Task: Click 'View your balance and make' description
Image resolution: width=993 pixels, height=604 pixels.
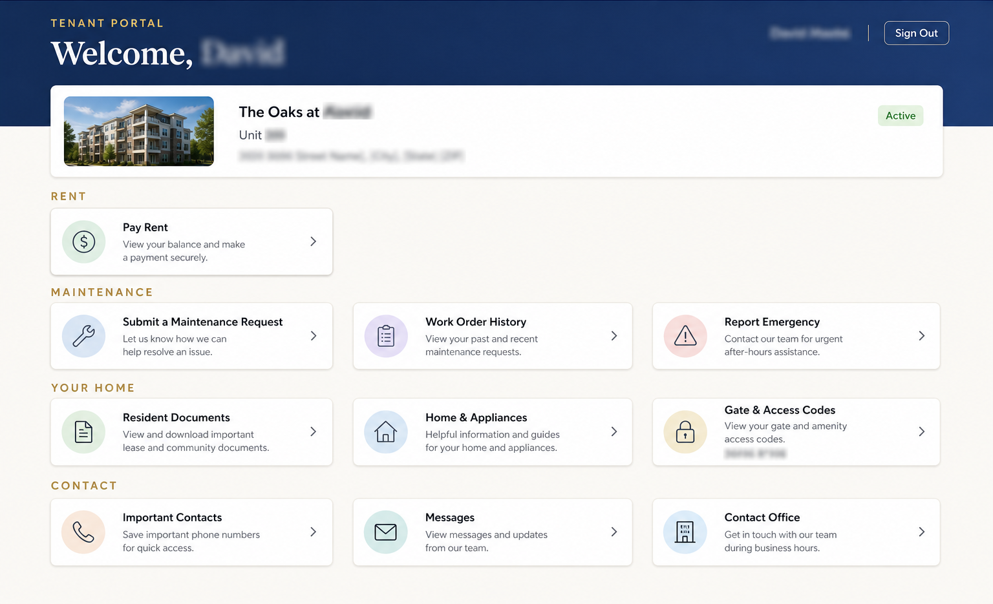Action: (x=184, y=244)
